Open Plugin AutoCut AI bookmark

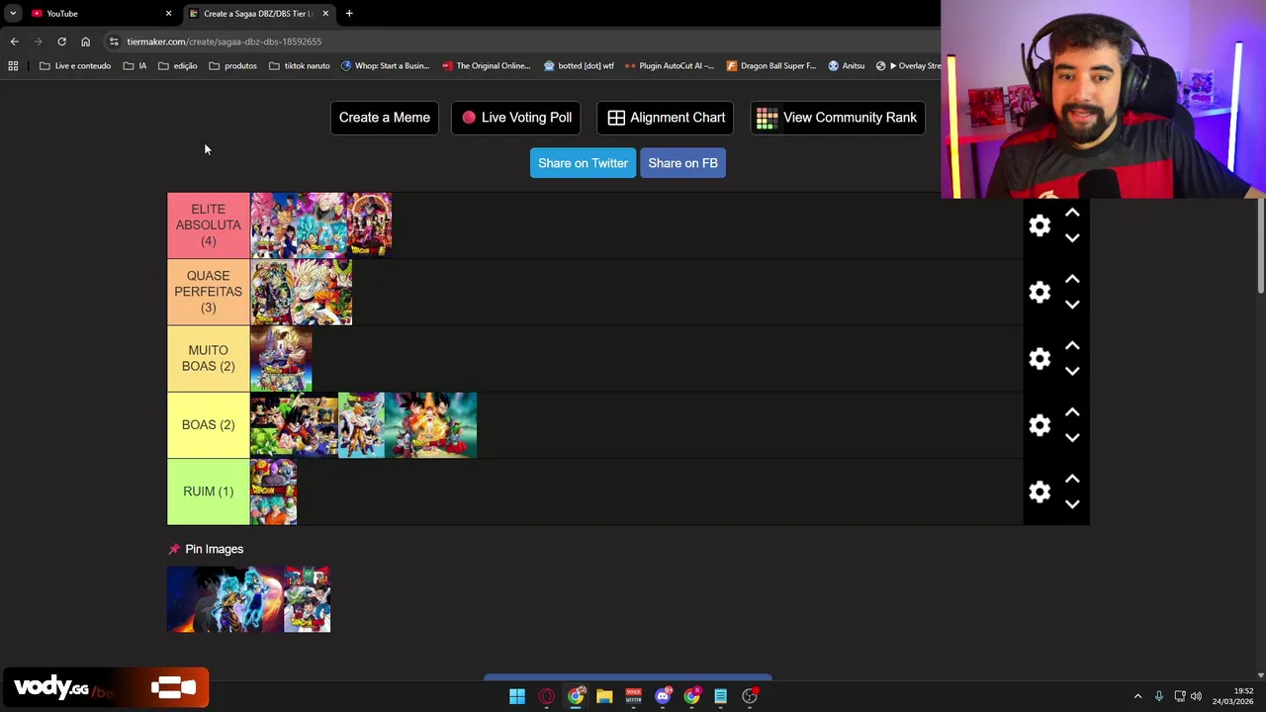click(x=670, y=66)
